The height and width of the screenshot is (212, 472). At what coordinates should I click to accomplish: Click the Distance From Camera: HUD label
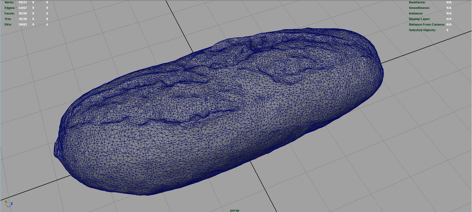(x=427, y=24)
